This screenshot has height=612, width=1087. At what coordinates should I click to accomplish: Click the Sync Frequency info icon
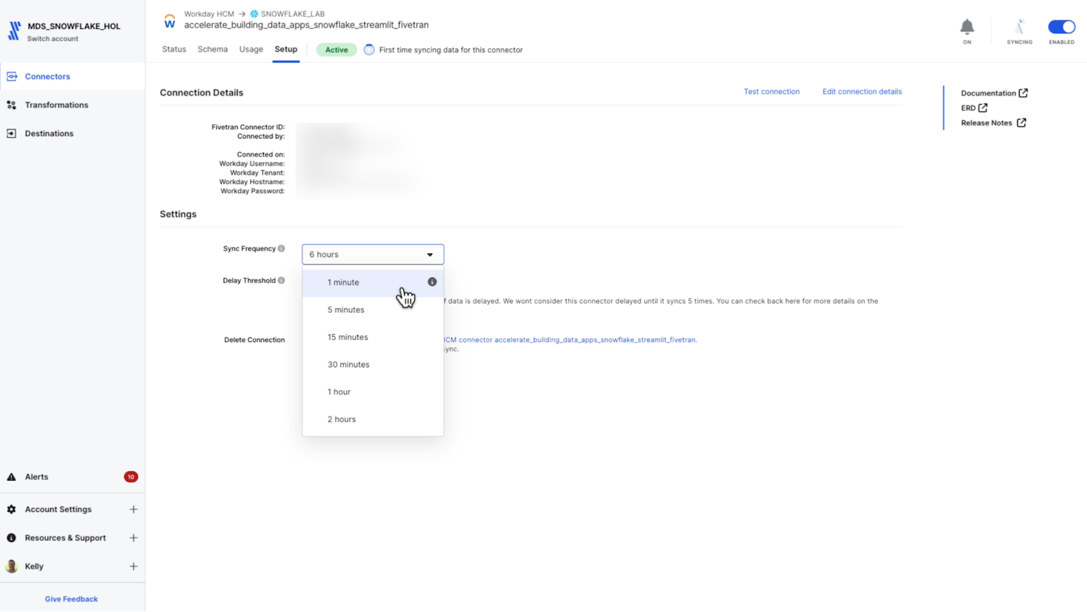[281, 249]
